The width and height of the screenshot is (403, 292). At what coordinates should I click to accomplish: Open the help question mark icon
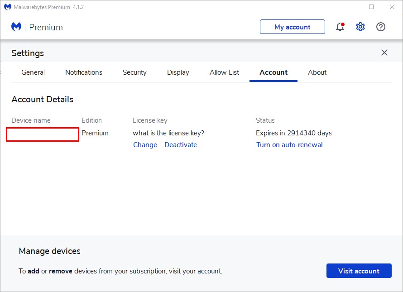[x=380, y=27]
